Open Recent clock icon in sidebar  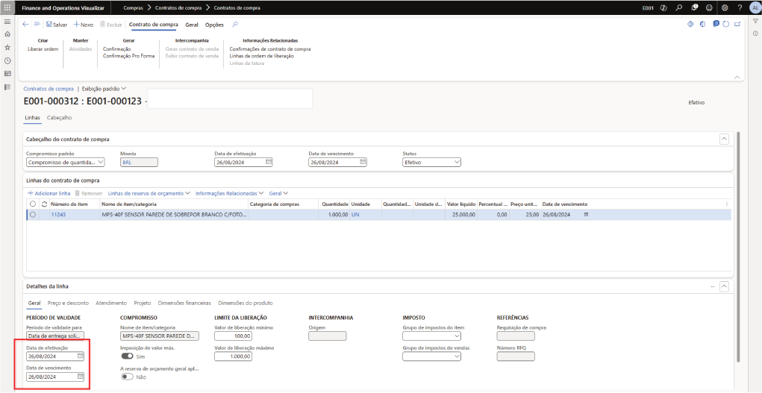[x=7, y=60]
